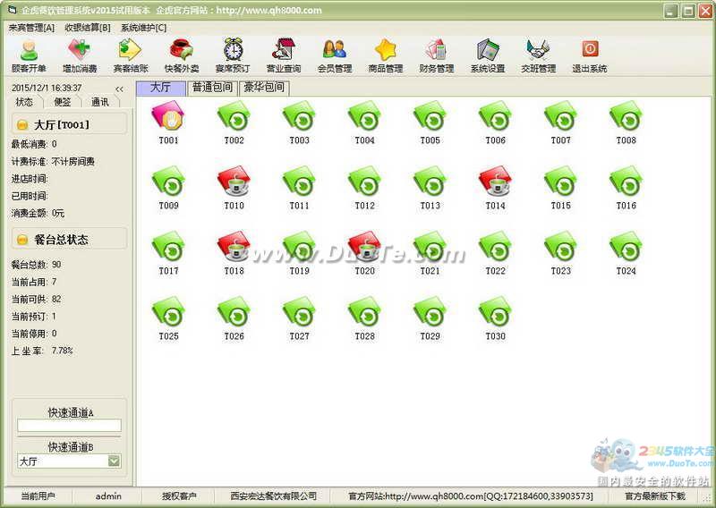
Task: Switch to 通讯 sidebar tab
Action: (x=100, y=102)
